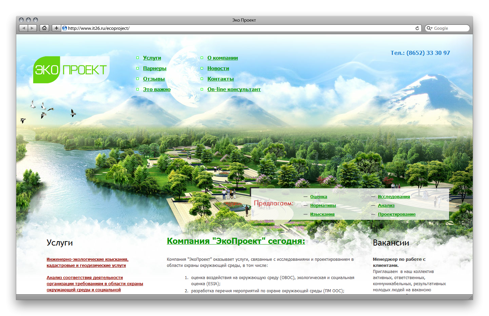The height and width of the screenshot is (316, 489).
Task: Open the Новости navigation link
Action: click(x=218, y=68)
